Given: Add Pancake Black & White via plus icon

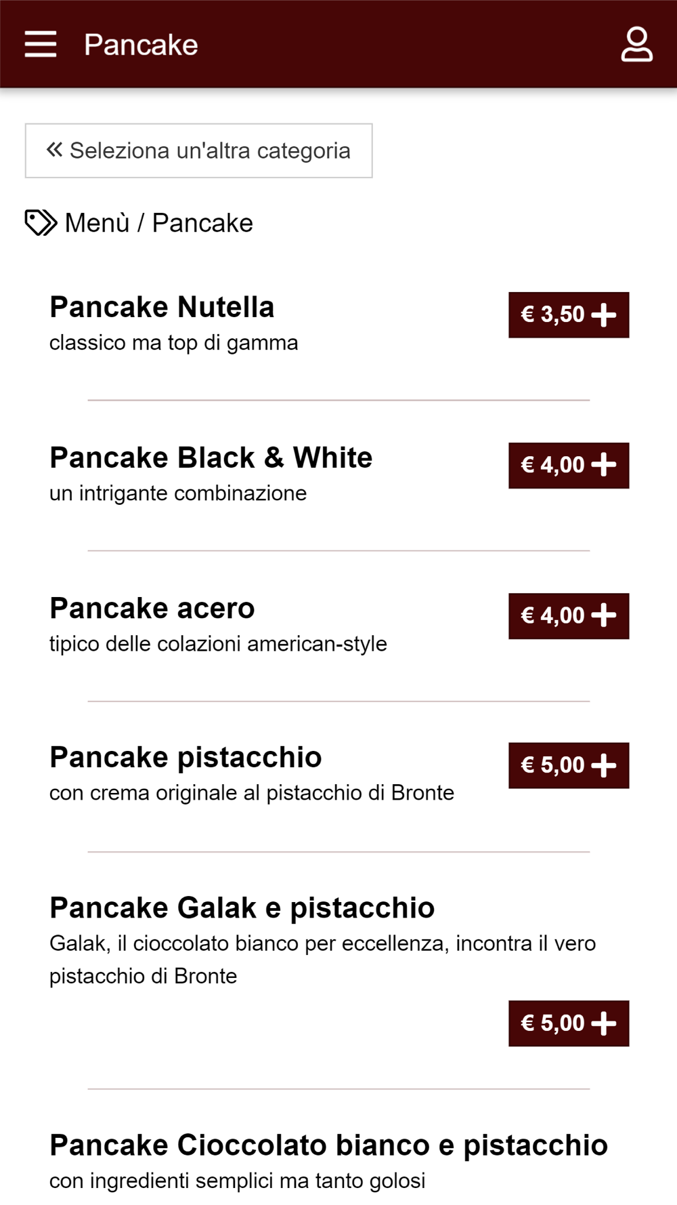Looking at the screenshot, I should [604, 465].
